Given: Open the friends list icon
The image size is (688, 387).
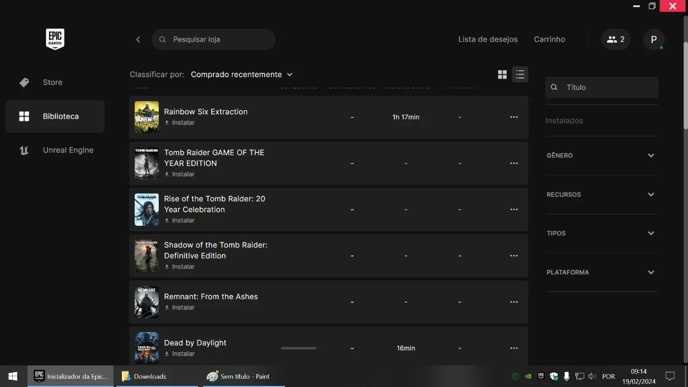Looking at the screenshot, I should pyautogui.click(x=615, y=39).
